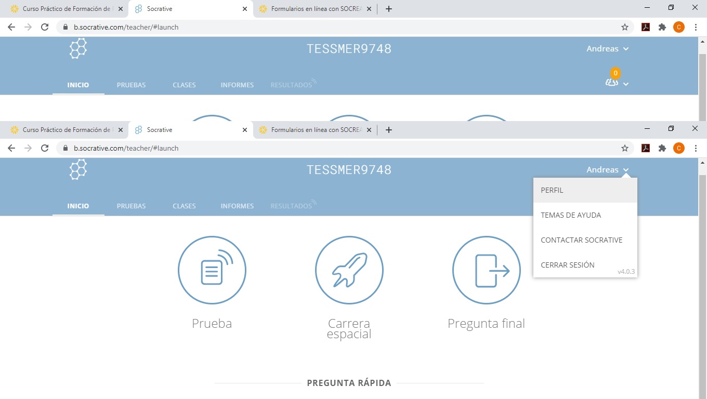This screenshot has height=399, width=707.
Task: Open Chrome three-dot menu in lower window
Action: coord(696,148)
